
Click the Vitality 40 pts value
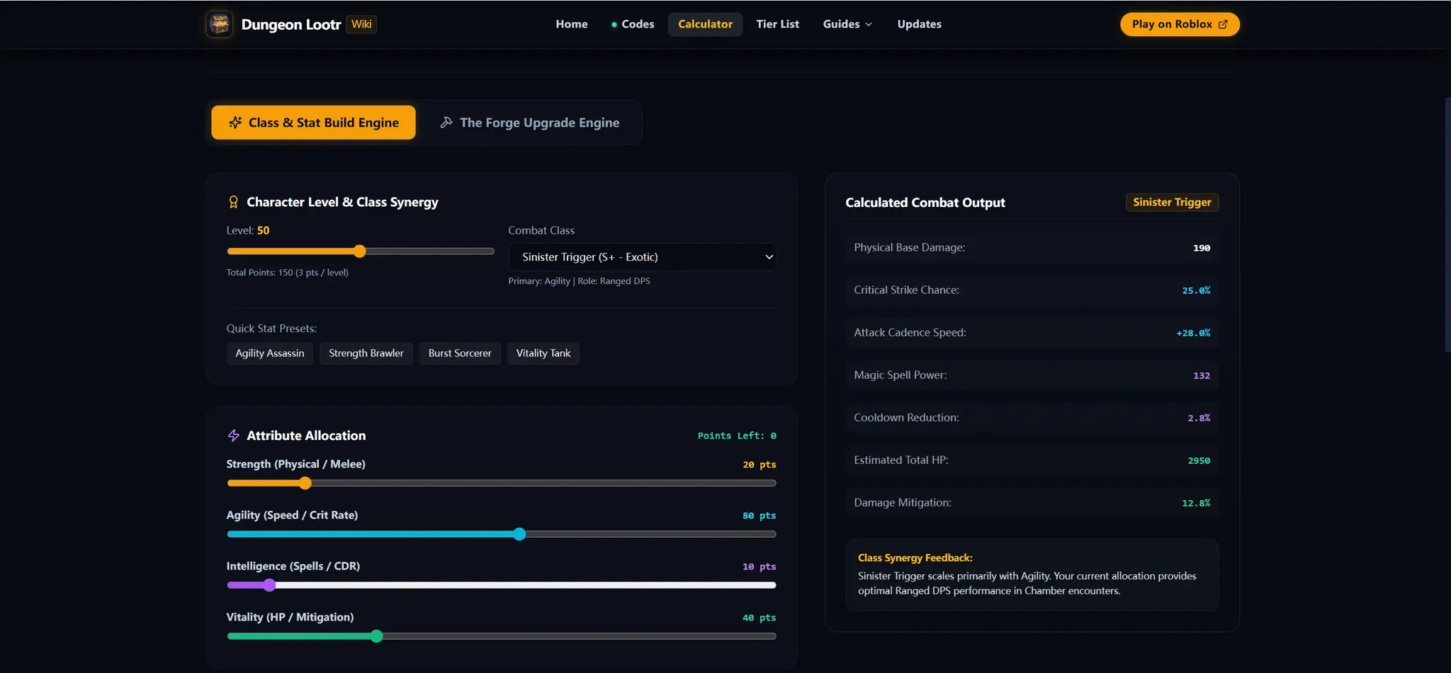coord(759,618)
